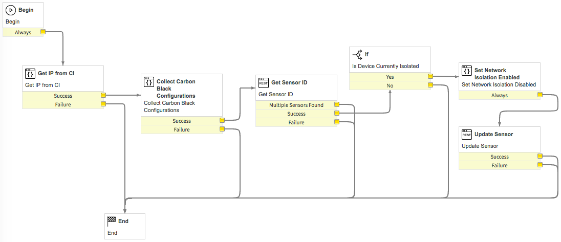Click the Get Sensor ID REST icon
The width and height of the screenshot is (561, 242).
[x=263, y=82]
